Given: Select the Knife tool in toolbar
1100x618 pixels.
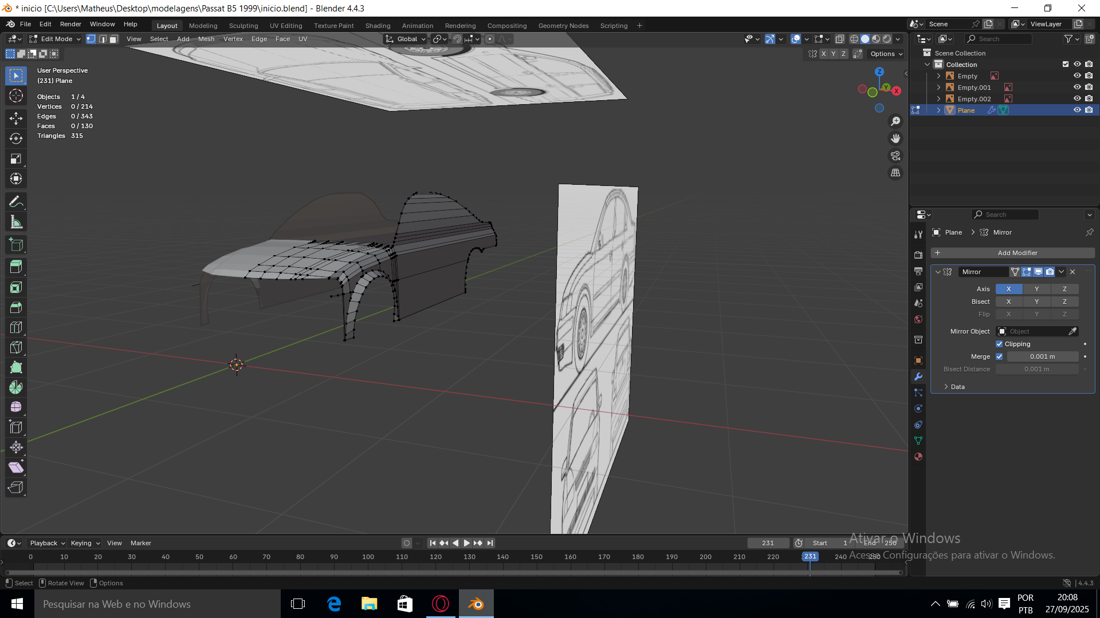Looking at the screenshot, I should [x=16, y=347].
